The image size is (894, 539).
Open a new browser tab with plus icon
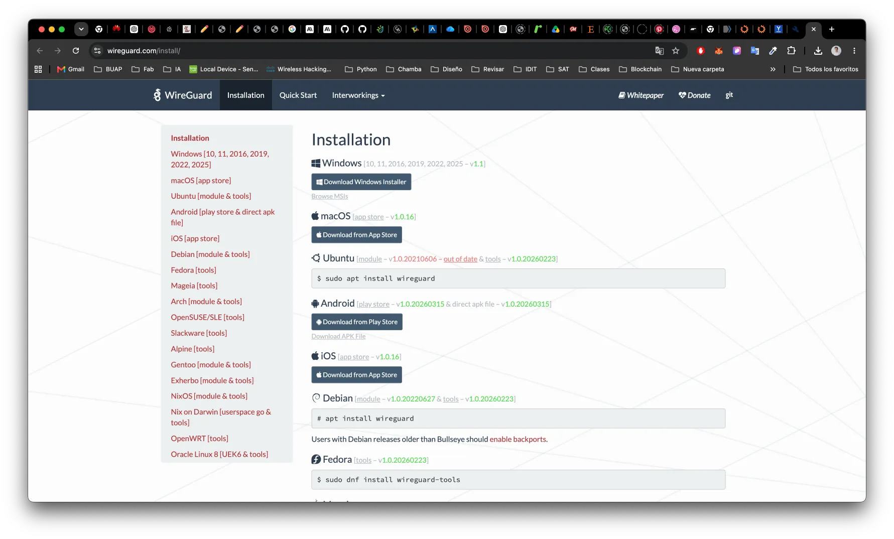pyautogui.click(x=832, y=29)
